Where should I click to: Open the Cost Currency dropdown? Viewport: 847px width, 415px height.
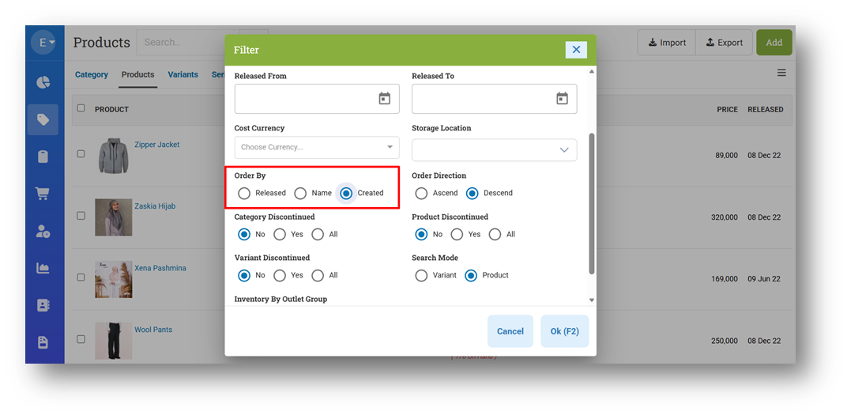pos(317,148)
